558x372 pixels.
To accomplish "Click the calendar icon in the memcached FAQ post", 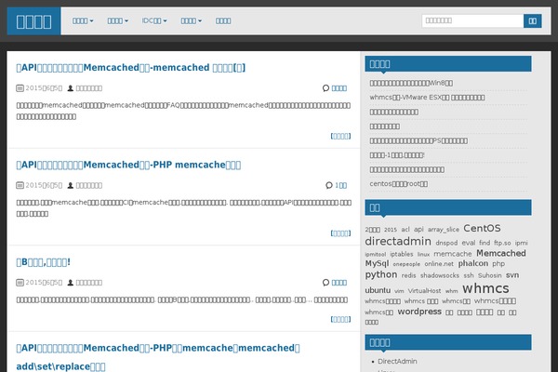I will tap(20, 88).
